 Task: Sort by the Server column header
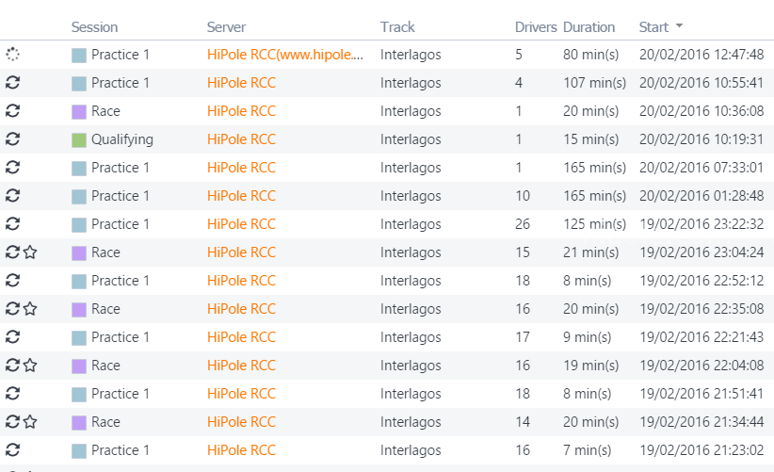pos(226,27)
